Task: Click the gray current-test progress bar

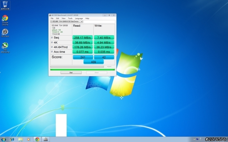Action: pos(77,67)
